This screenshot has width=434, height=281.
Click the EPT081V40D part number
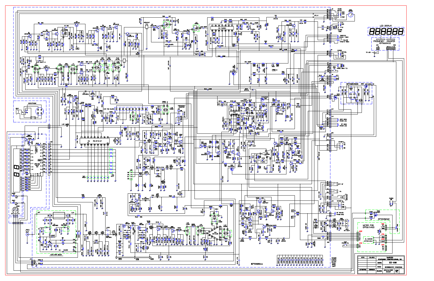(x=368, y=227)
